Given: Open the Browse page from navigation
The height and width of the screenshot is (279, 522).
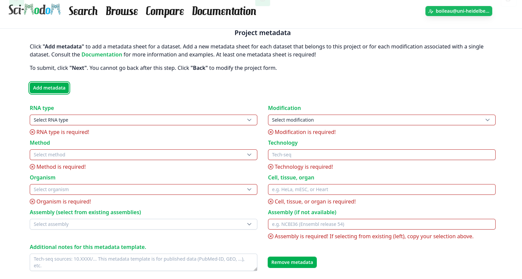Looking at the screenshot, I should click(122, 11).
